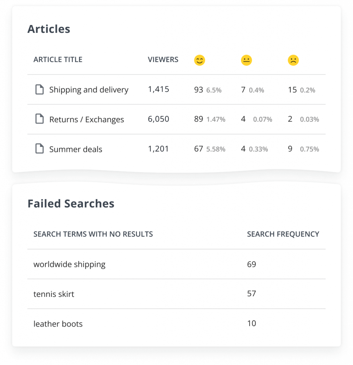Click document icon beside Shipping and delivery
The height and width of the screenshot is (365, 353).
click(39, 89)
